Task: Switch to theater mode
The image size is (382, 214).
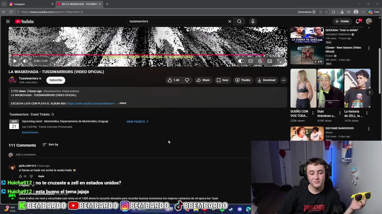Action: click(x=270, y=61)
